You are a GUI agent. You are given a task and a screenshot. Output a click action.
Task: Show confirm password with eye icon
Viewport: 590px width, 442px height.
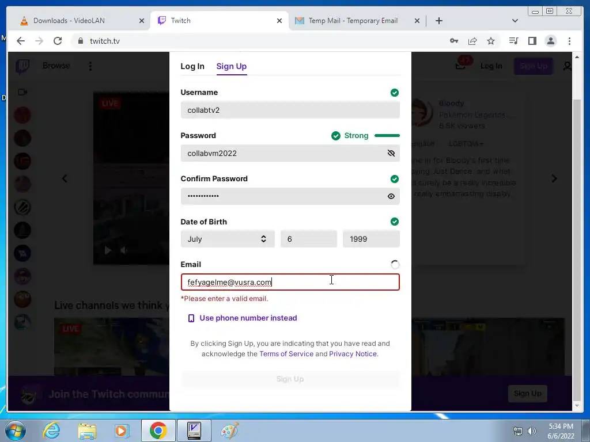click(391, 196)
